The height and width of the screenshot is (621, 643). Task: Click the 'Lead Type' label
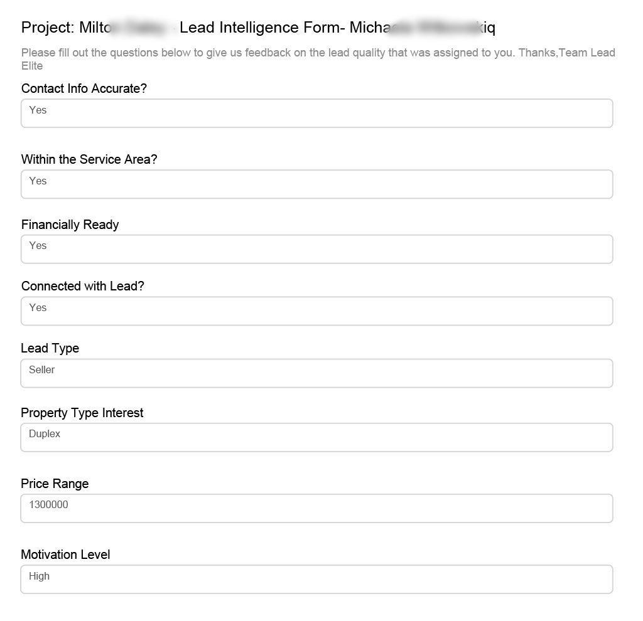coord(50,348)
